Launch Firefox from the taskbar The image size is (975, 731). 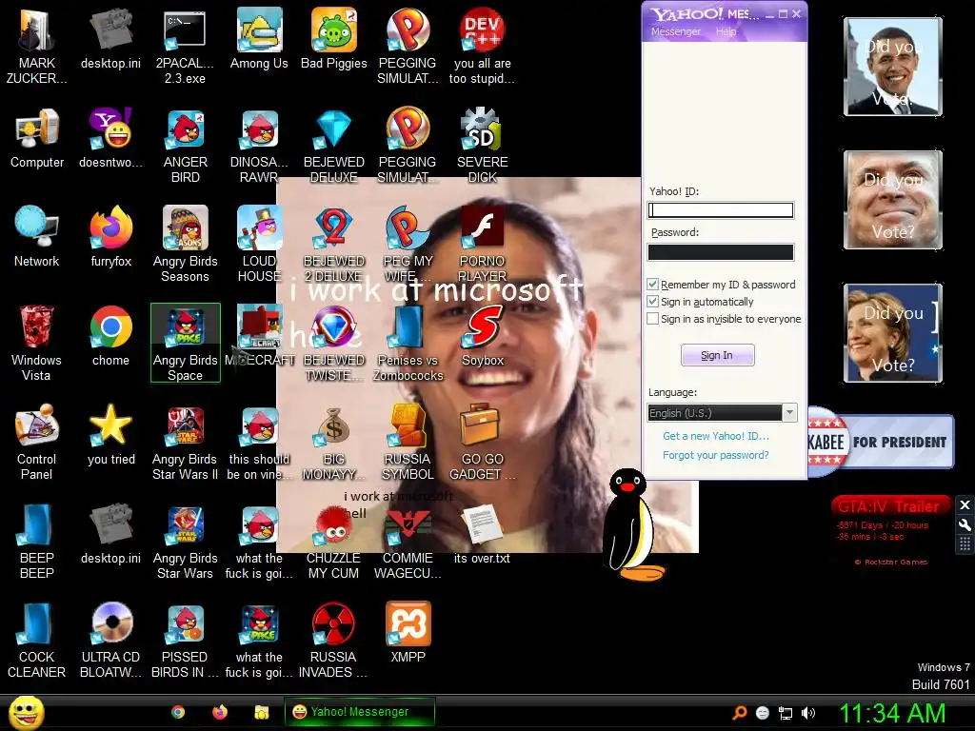tap(220, 712)
